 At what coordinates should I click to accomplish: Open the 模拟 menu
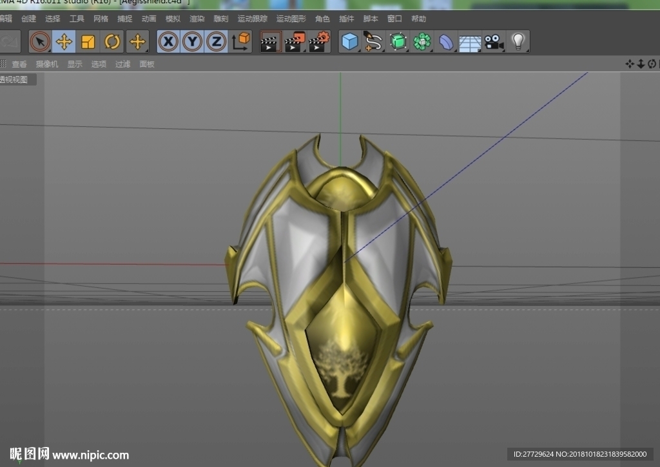[173, 19]
